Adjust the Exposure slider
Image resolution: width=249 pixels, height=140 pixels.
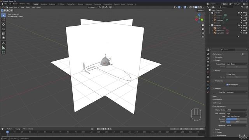(x=237, y=119)
